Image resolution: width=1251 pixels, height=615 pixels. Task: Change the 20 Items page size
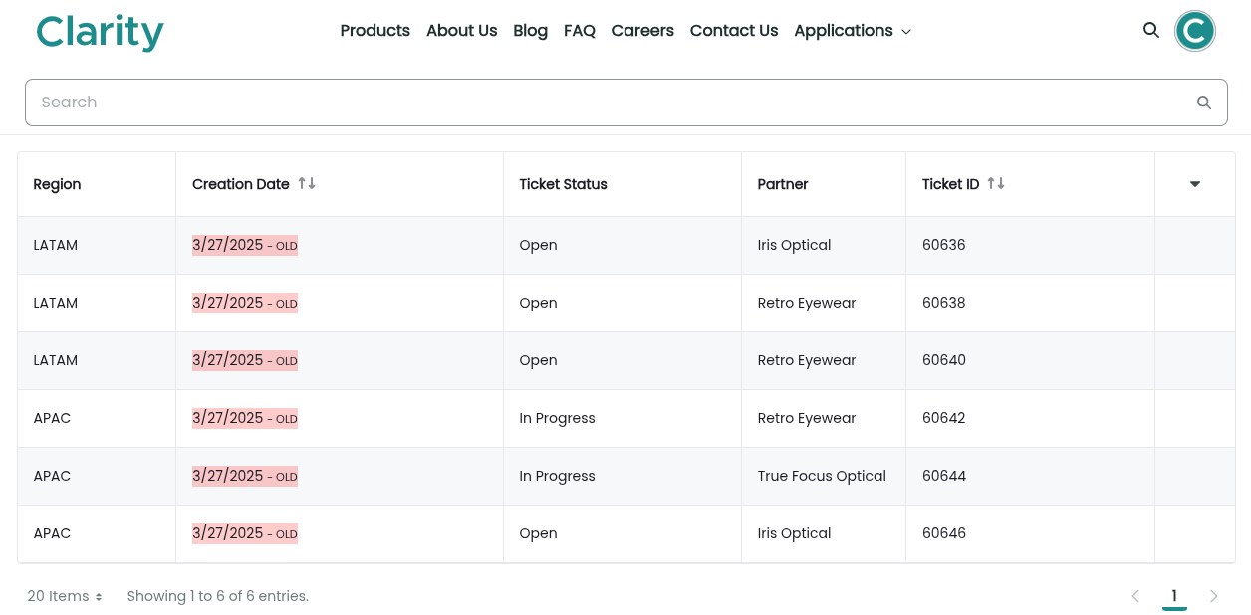(65, 596)
